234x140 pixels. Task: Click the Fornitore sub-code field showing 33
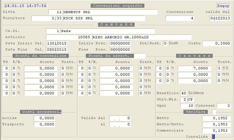(x=59, y=18)
